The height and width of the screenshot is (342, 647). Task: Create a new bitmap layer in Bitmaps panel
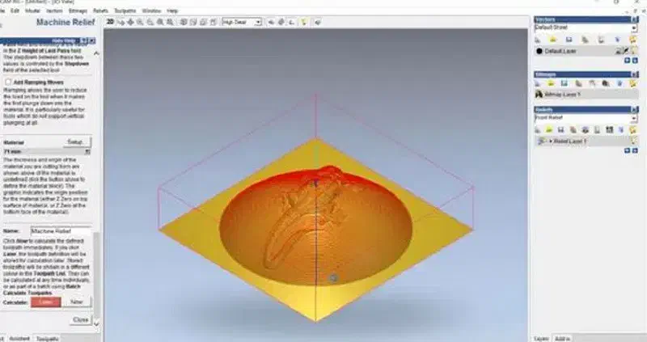538,83
